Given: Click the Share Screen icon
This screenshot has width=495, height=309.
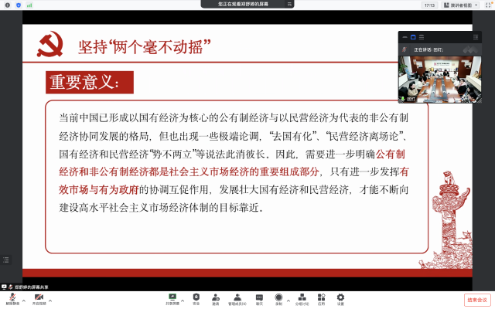Looking at the screenshot, I should click(x=172, y=297).
